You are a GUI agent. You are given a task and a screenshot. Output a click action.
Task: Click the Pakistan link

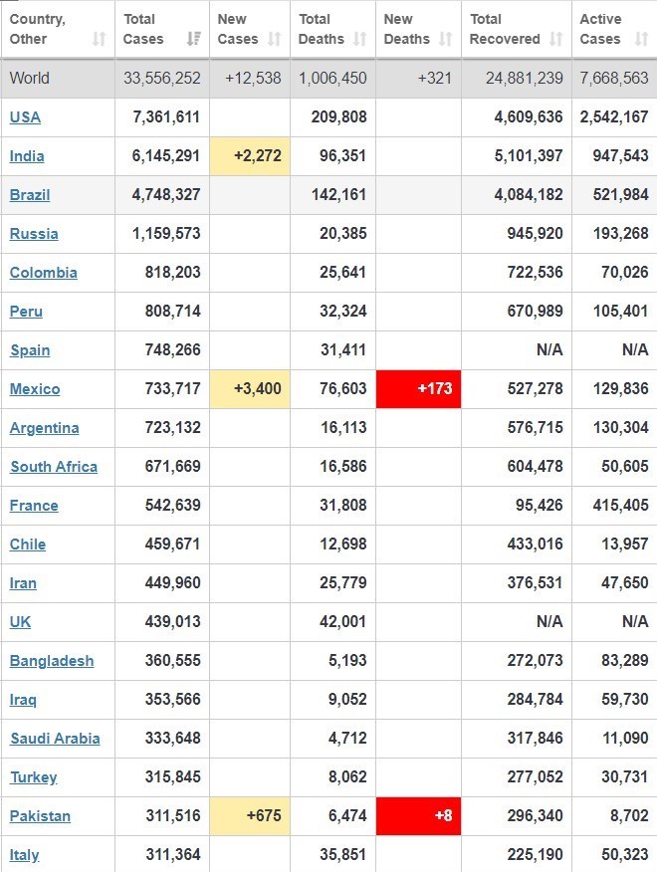(x=40, y=816)
